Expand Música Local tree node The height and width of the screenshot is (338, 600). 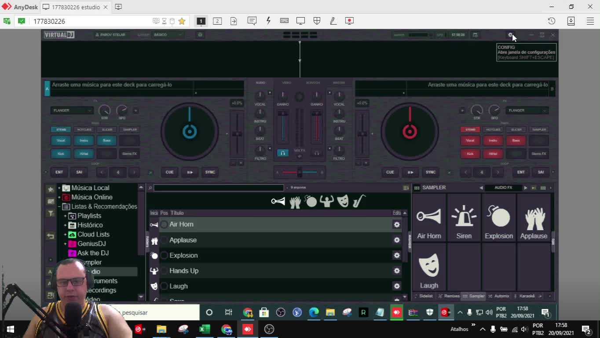pyautogui.click(x=59, y=188)
